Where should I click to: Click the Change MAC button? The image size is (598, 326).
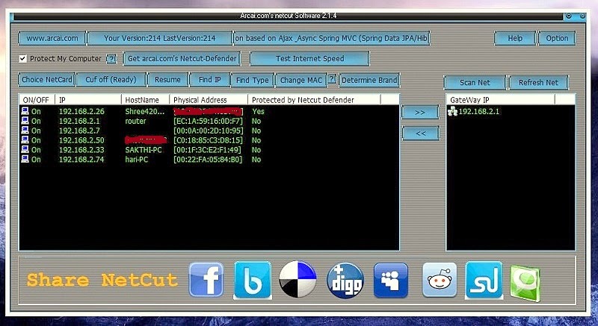(x=301, y=81)
